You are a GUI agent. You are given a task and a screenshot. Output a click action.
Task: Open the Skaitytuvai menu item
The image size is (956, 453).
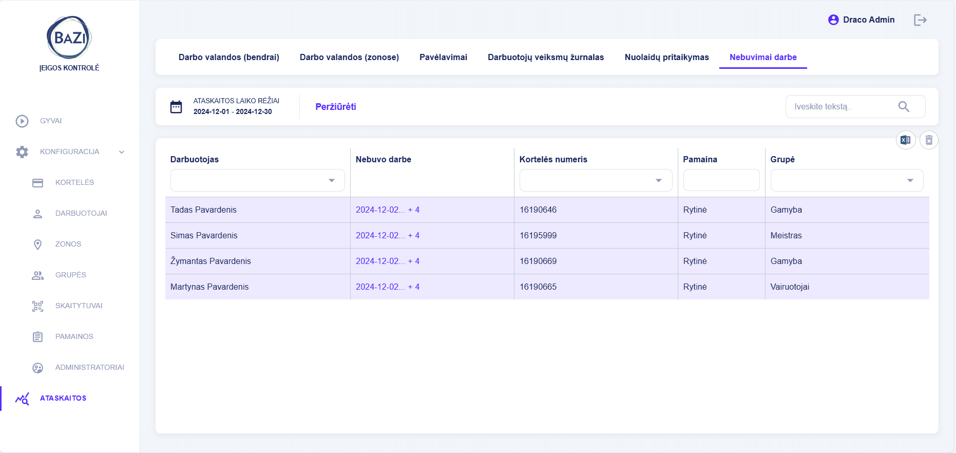[79, 306]
